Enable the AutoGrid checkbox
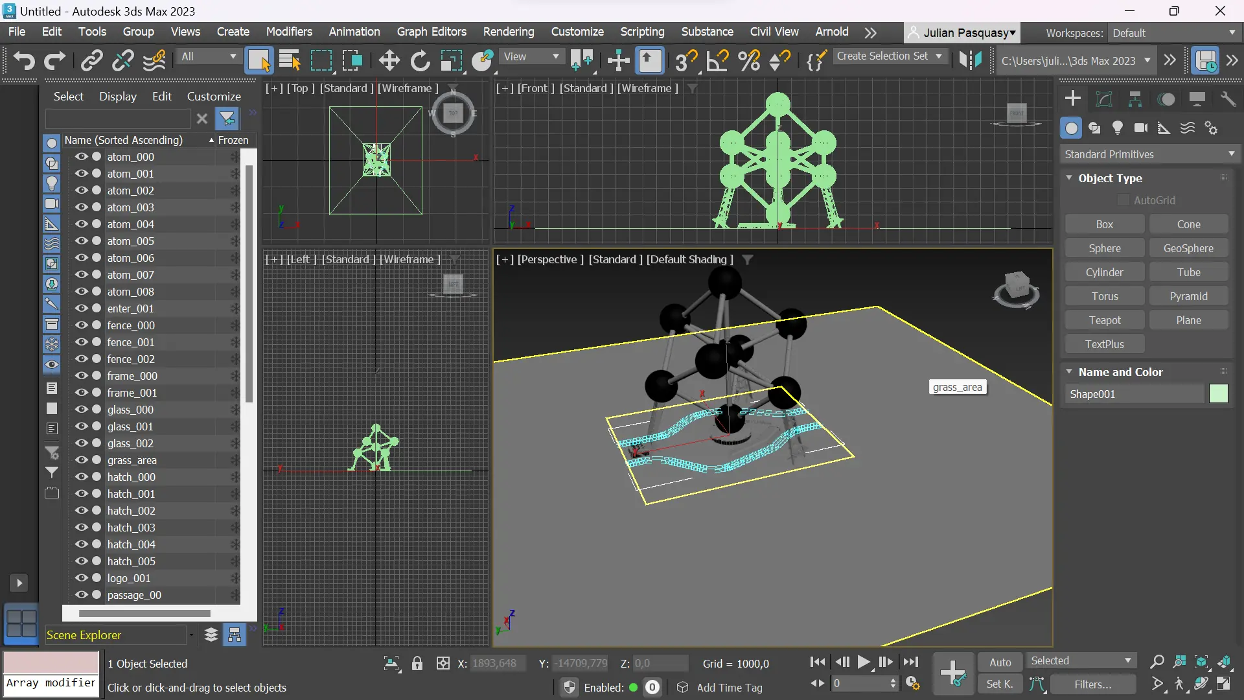The height and width of the screenshot is (700, 1244). pos(1123,200)
